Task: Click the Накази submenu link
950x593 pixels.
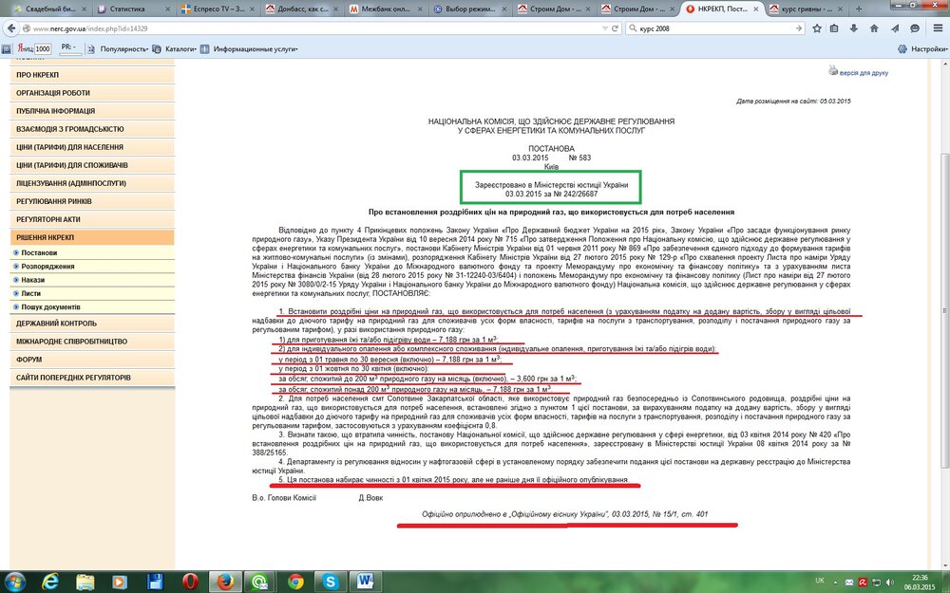Action: tap(32, 280)
